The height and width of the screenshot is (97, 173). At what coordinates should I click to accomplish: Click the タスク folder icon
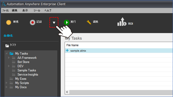click(7, 46)
